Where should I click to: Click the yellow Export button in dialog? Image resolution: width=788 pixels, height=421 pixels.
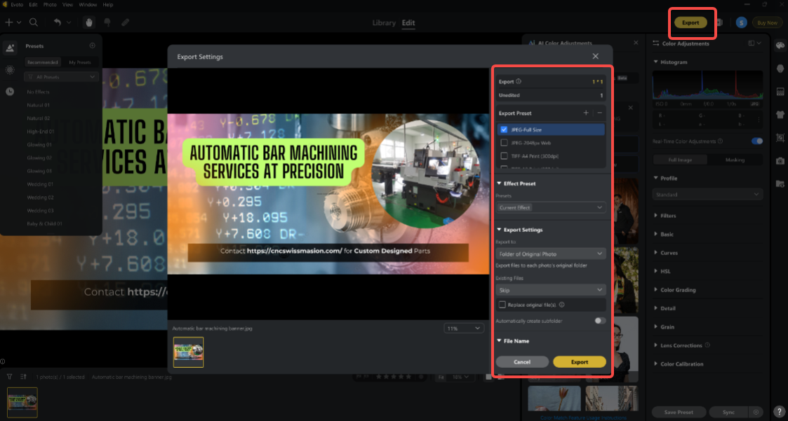tap(580, 362)
